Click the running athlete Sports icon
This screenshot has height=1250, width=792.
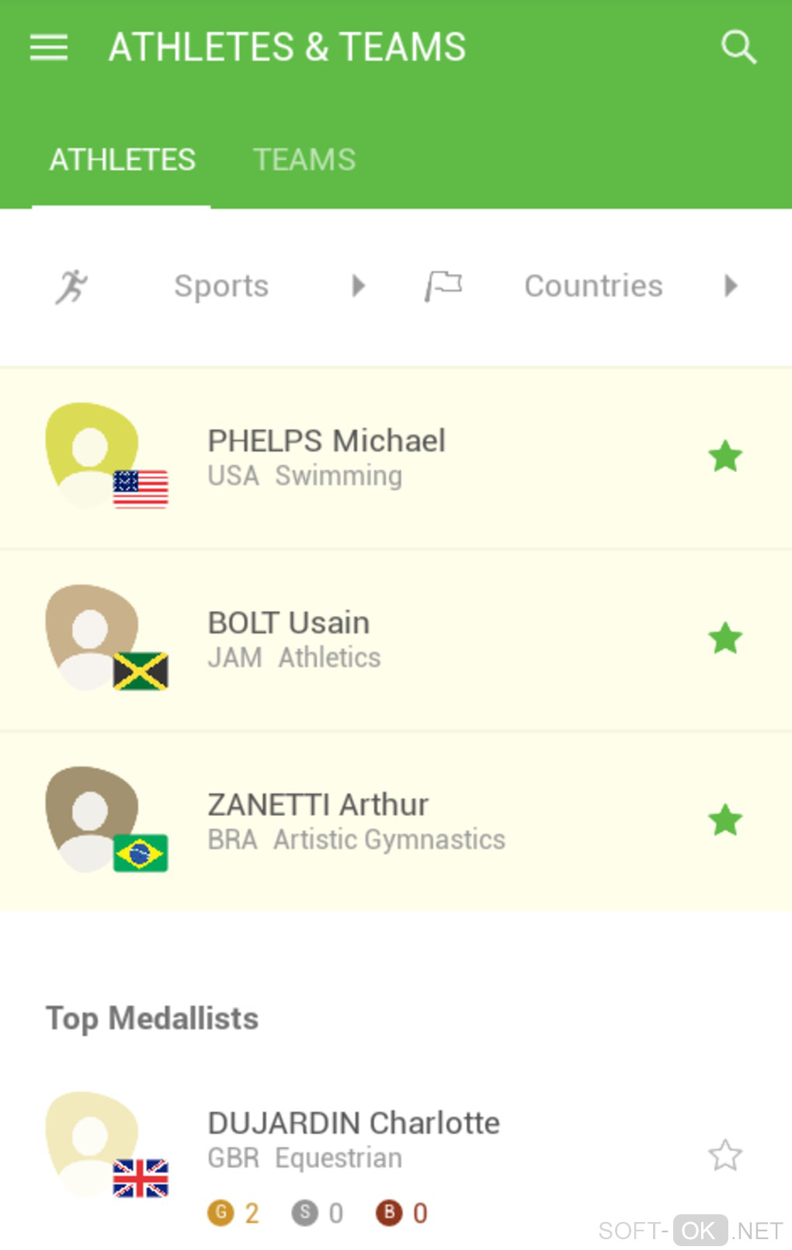(x=71, y=286)
